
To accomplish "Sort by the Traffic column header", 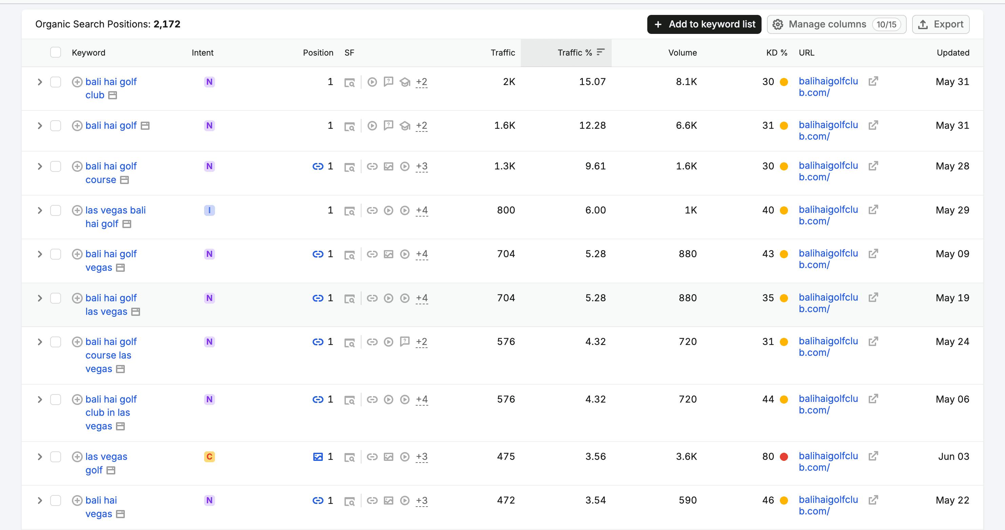I will 502,53.
